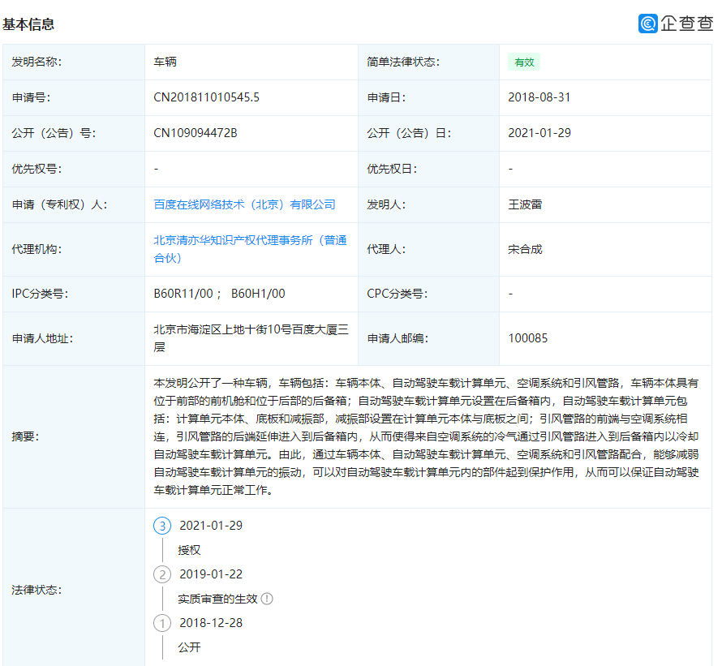Click the 优先权日 label

392,169
